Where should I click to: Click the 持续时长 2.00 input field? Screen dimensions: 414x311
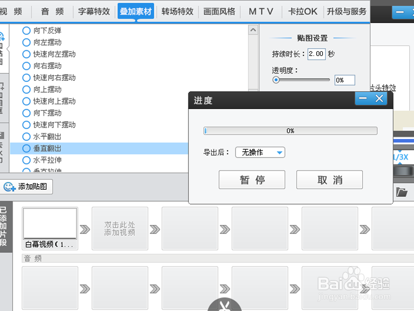tap(316, 54)
